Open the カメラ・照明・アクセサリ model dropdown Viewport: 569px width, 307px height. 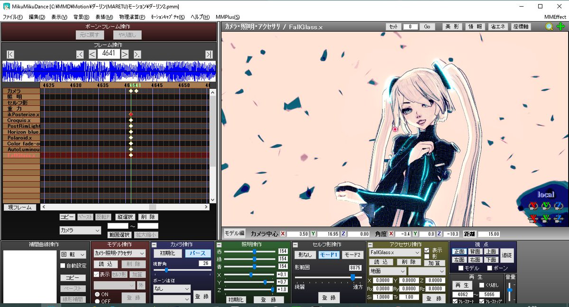120,253
